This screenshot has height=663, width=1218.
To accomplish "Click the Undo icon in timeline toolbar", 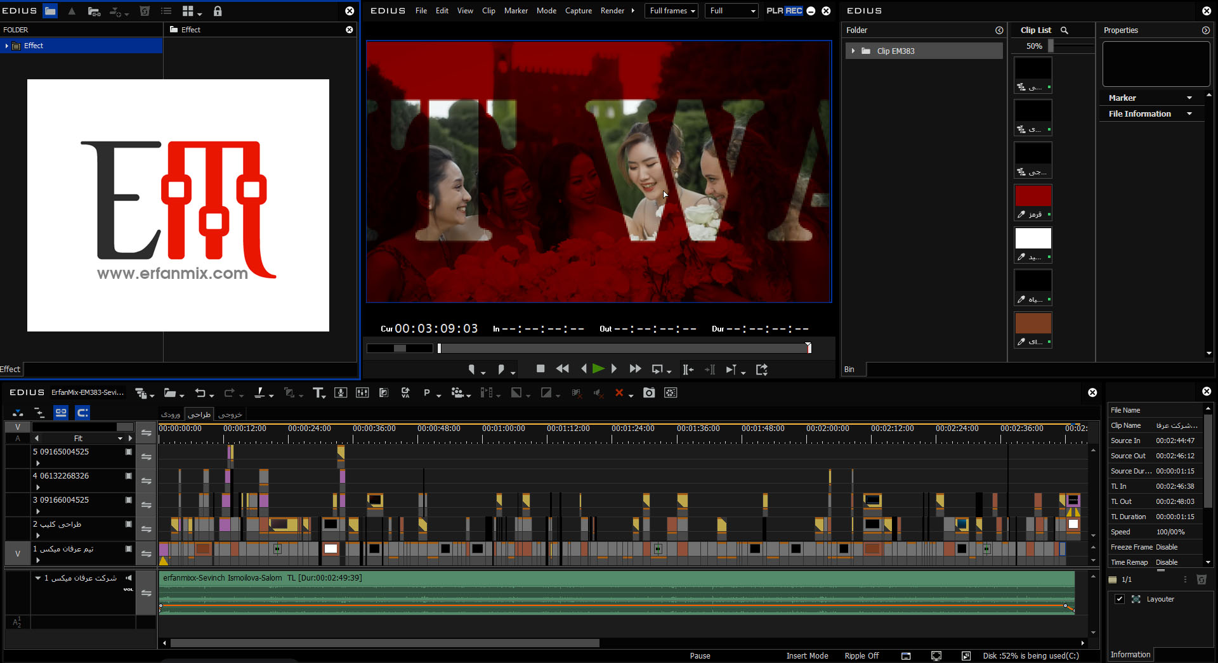I will pos(200,393).
